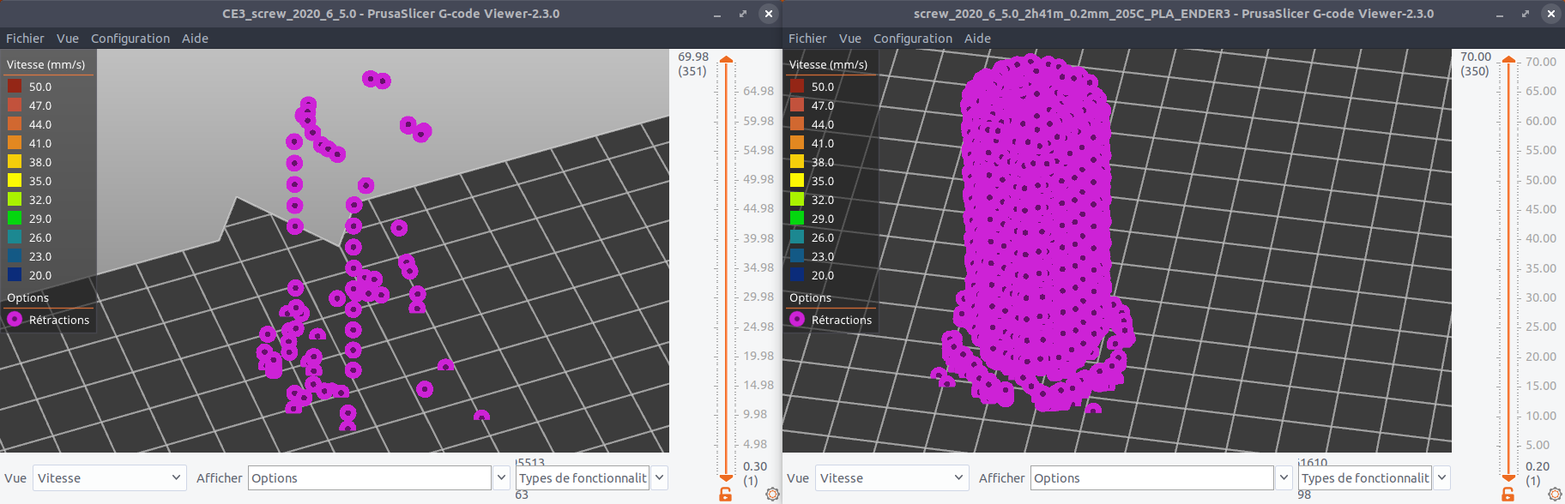The width and height of the screenshot is (1565, 504).
Task: Click the "Vitesse (mm/s)" legend title in the CE3_screw window
Action: (46, 64)
